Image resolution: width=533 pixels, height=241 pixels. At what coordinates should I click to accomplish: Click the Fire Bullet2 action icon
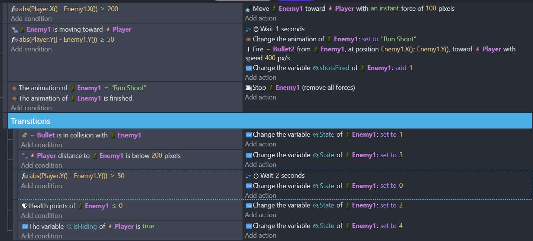click(248, 49)
